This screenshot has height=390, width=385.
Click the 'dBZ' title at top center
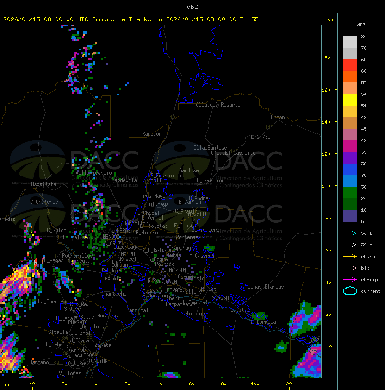tap(192, 6)
